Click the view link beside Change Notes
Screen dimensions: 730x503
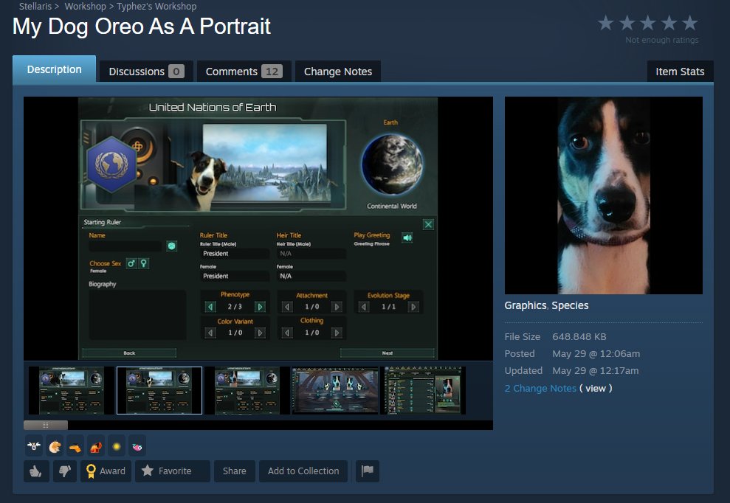click(596, 388)
